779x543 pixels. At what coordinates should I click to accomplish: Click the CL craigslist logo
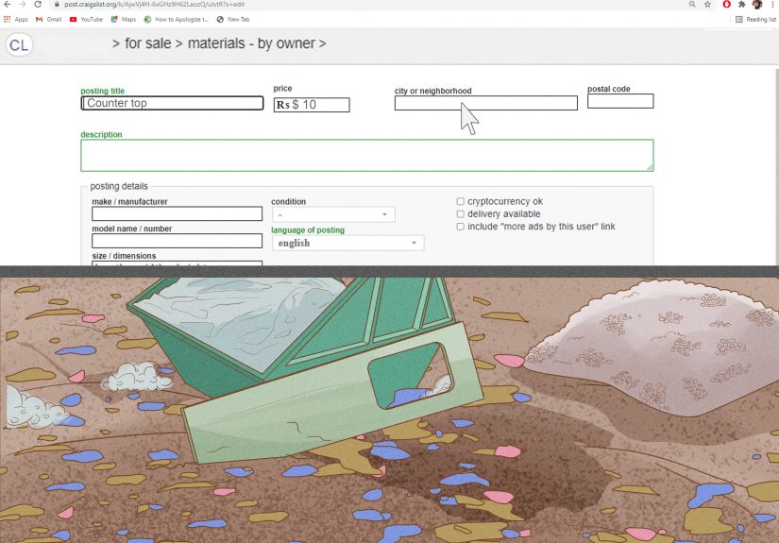[x=19, y=44]
